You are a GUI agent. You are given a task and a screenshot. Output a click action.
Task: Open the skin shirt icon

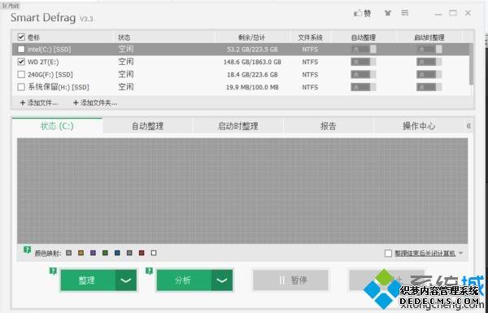point(387,13)
